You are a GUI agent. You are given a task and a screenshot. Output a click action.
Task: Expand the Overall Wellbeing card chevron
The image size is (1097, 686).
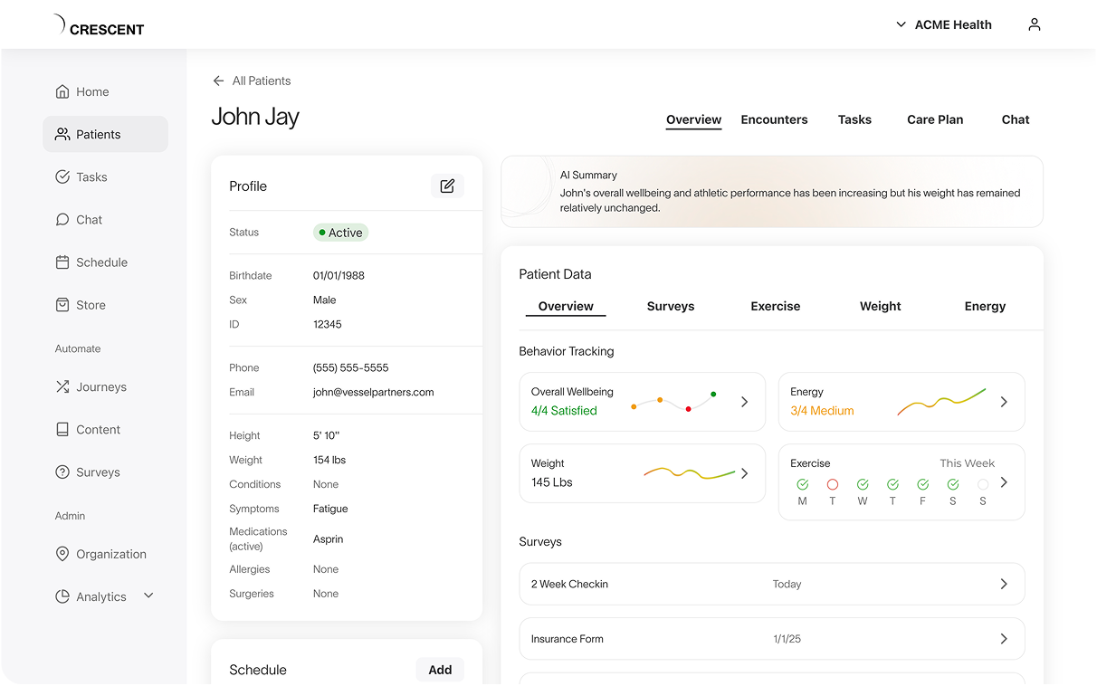coord(744,402)
